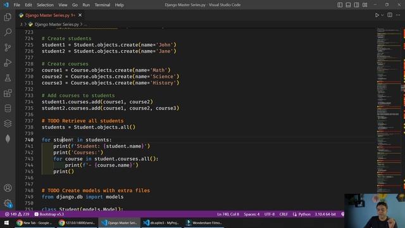The image size is (405, 228).
Task: Click the '# TODO Create models with extra files' comment
Action: (x=96, y=191)
